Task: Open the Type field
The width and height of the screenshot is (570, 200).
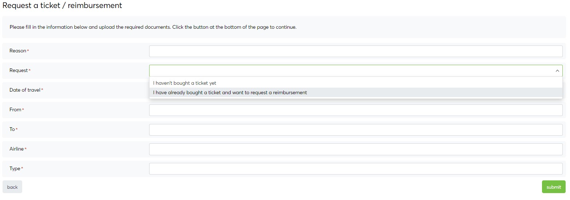Action: 355,169
